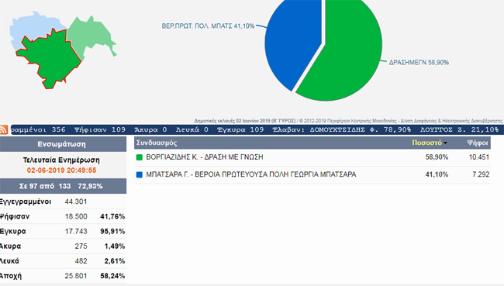Click the Συνδυασμός column header

pos(157,143)
